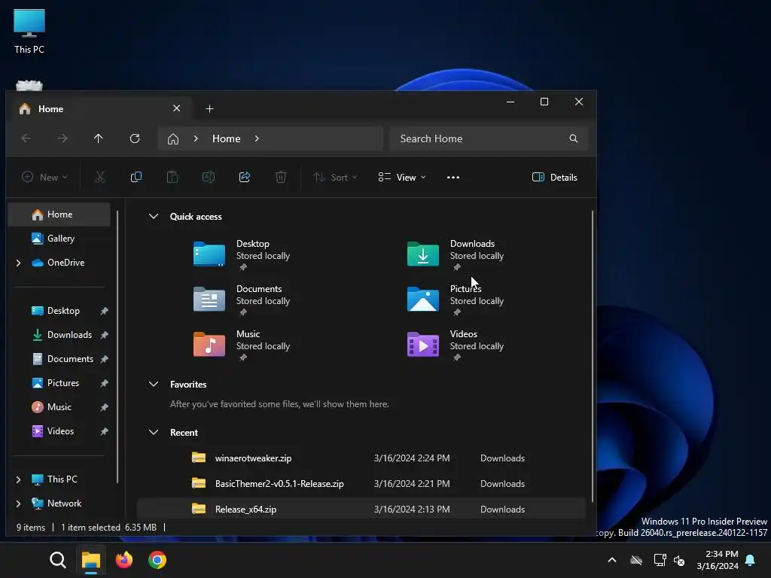Go back with the left arrow
The width and height of the screenshot is (771, 578).
[26, 138]
